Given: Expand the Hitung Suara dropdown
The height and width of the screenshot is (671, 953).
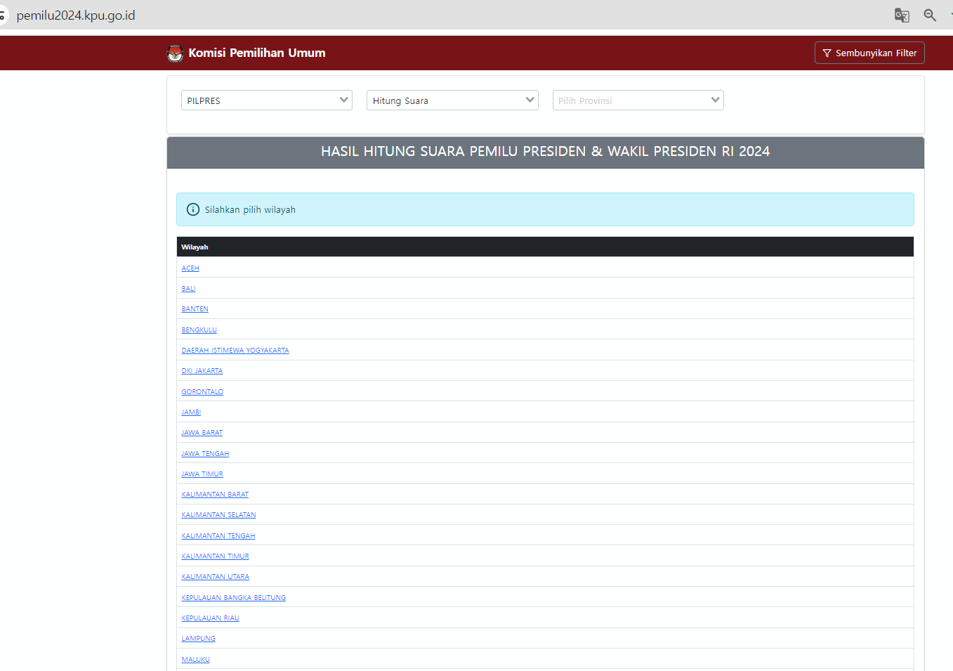Looking at the screenshot, I should point(452,100).
